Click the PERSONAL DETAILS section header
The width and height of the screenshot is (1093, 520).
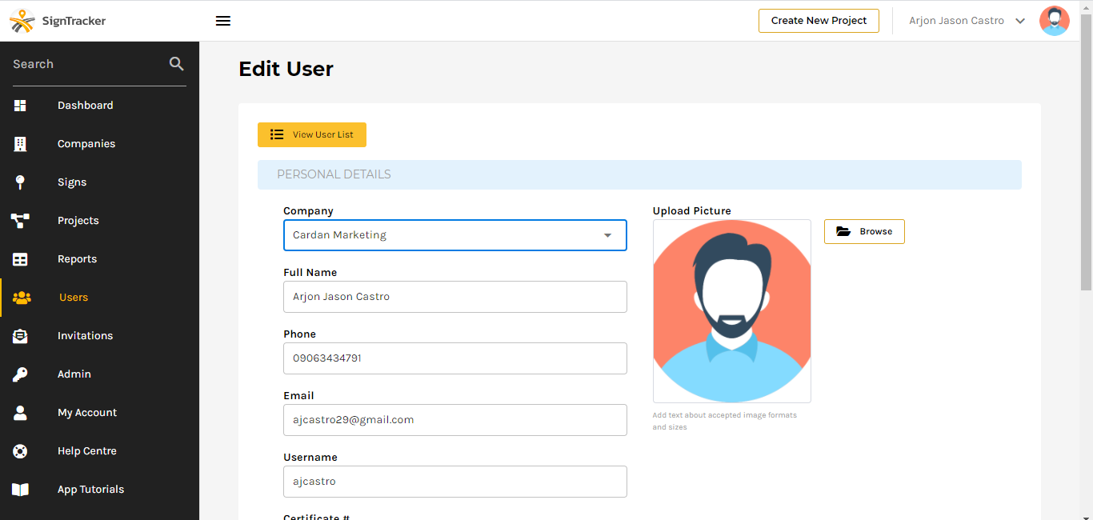tap(639, 174)
